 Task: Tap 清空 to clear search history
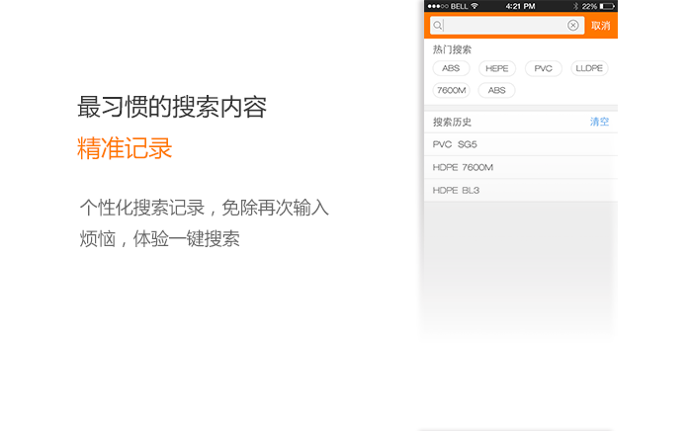click(599, 122)
